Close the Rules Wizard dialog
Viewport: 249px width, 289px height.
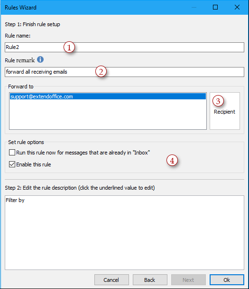click(237, 7)
